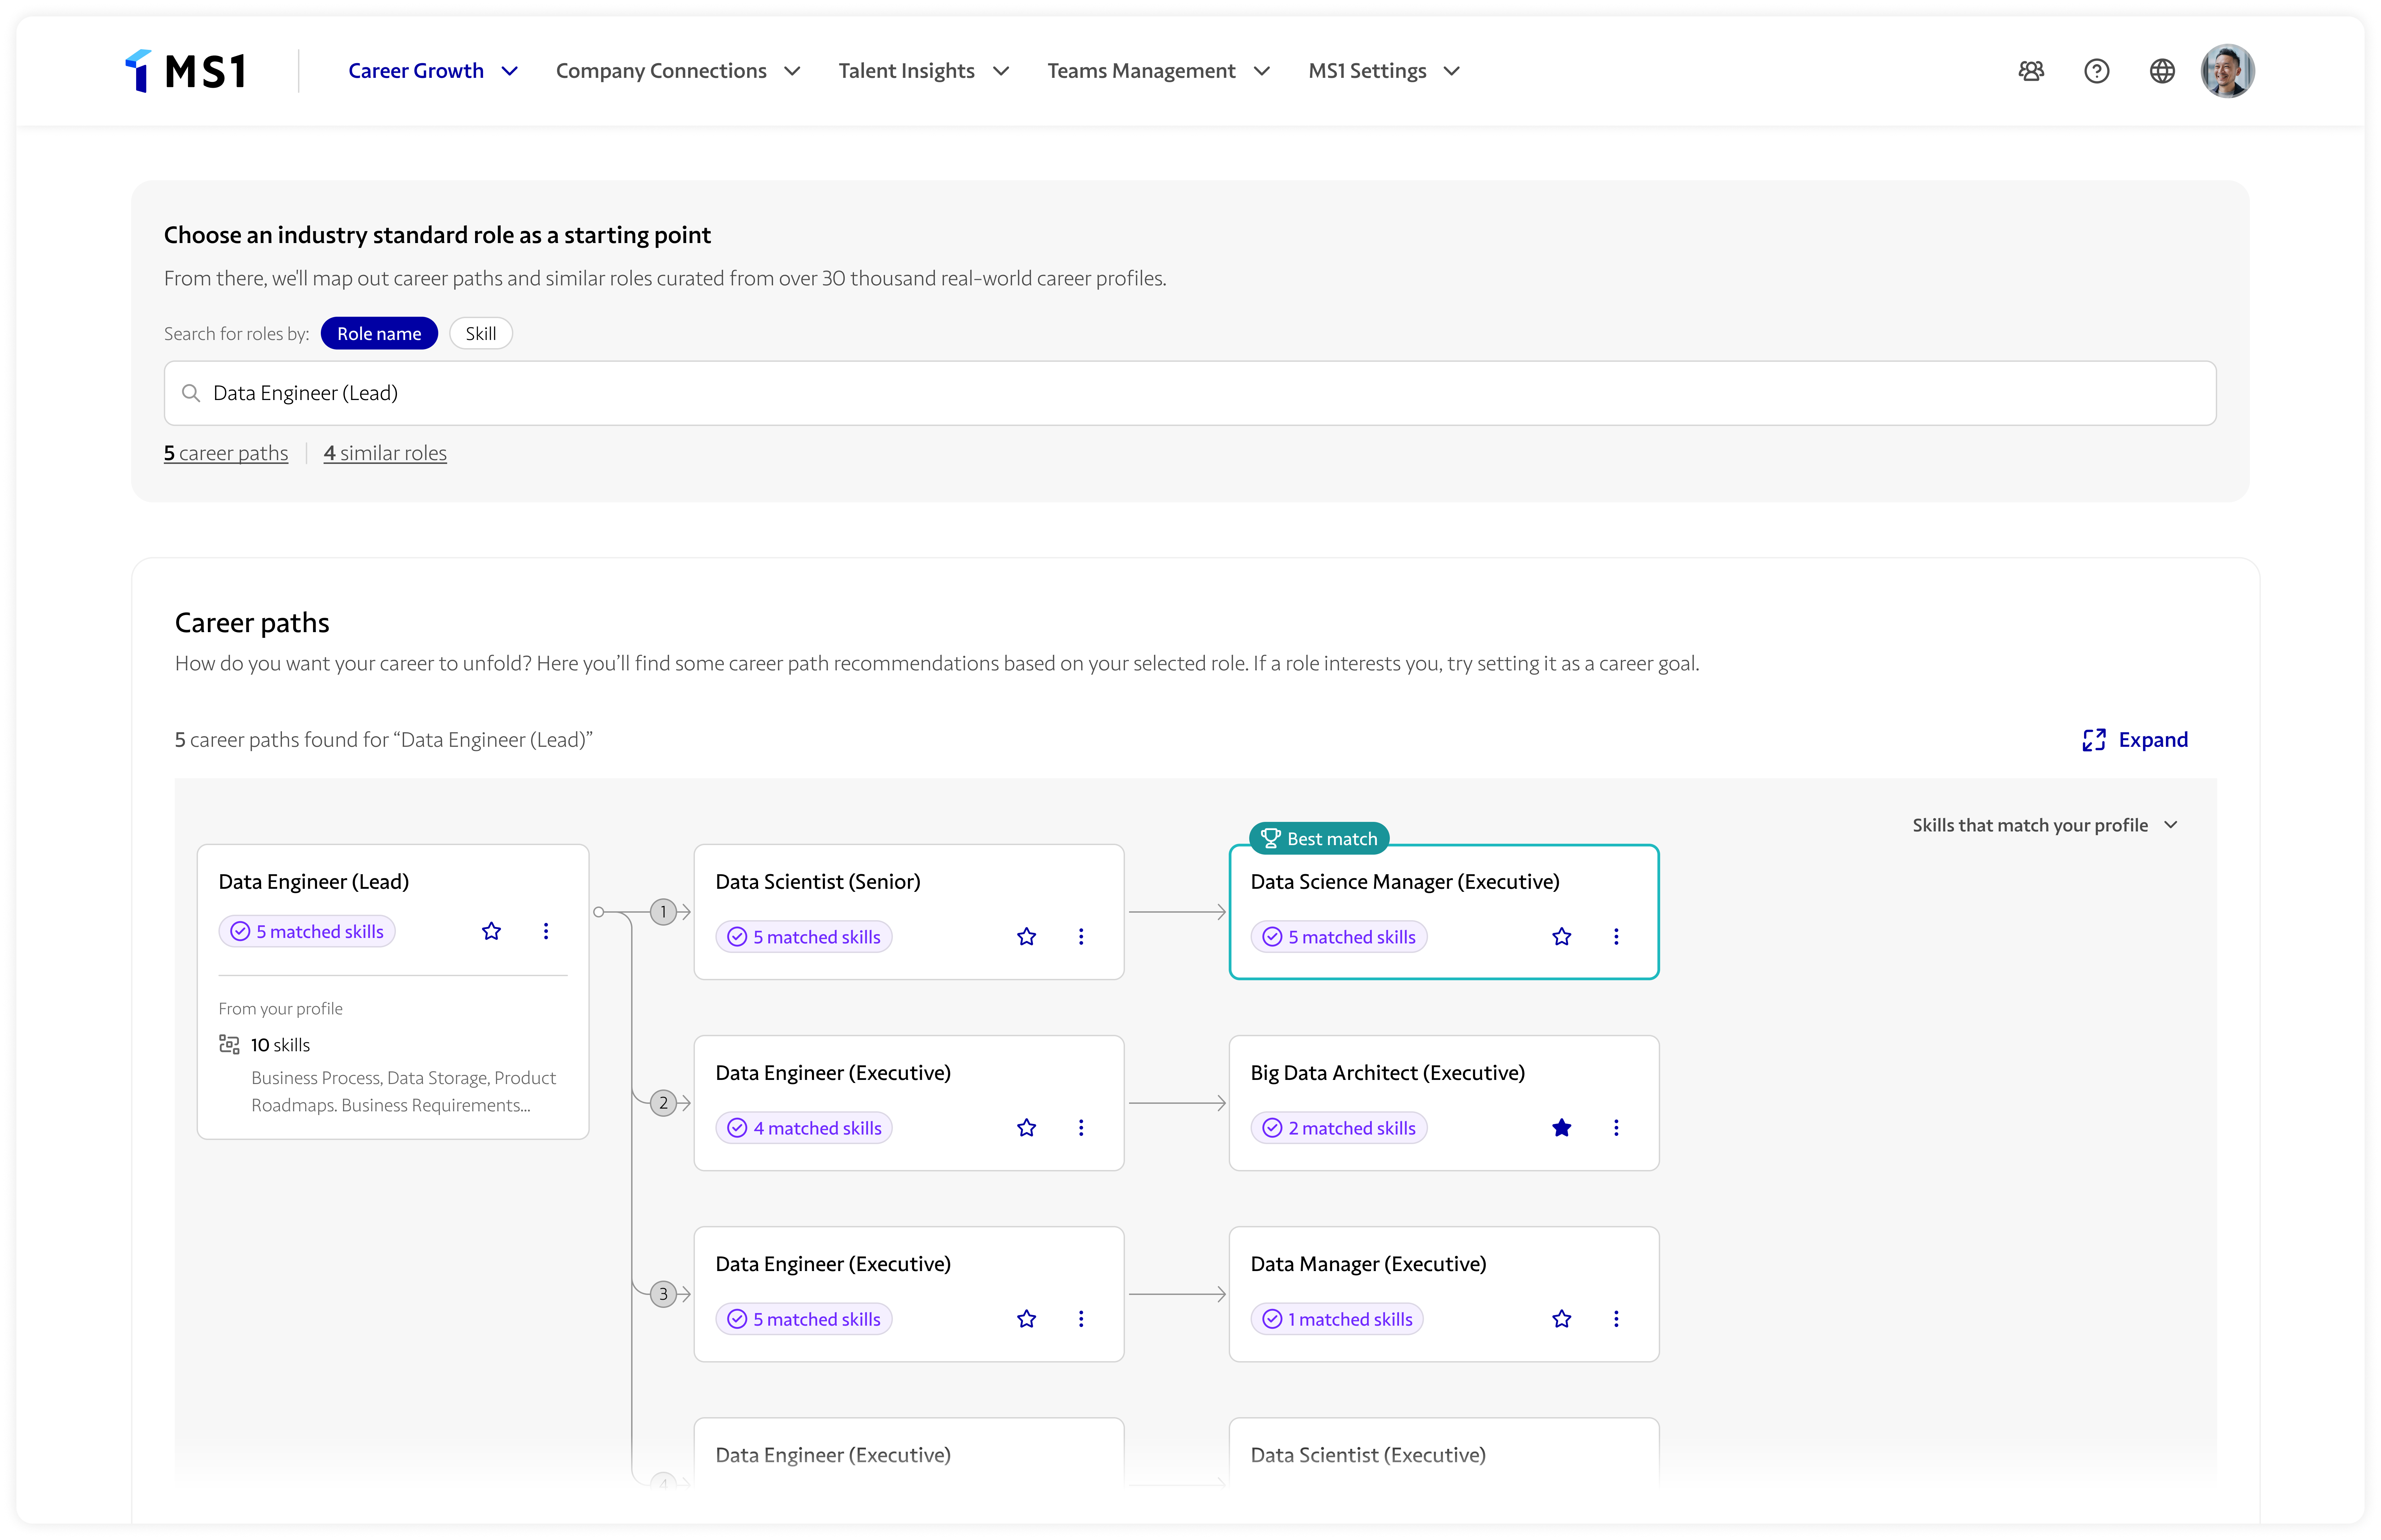Star the Data Manager (Executive) role
The width and height of the screenshot is (2381, 1540).
[x=1561, y=1319]
